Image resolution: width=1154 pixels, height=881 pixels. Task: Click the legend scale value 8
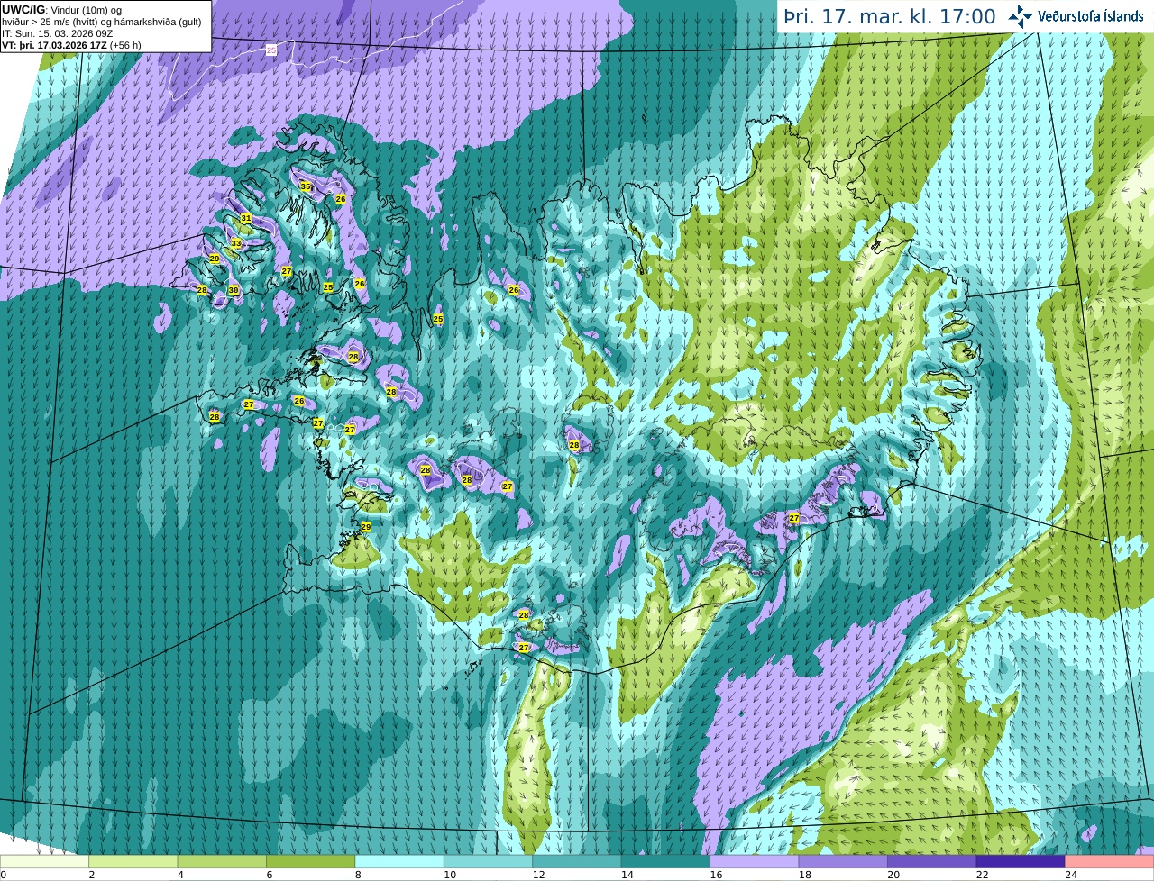click(358, 875)
